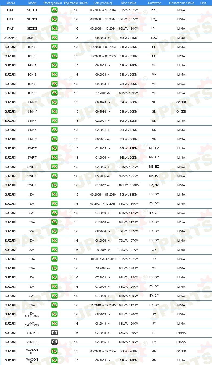Click fuel icon for FIAT SEDICI 88kW/120KM

[x=54, y=28]
